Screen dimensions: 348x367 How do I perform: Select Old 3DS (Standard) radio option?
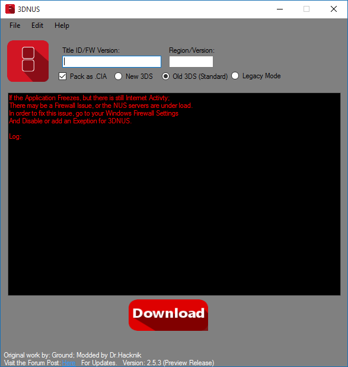click(165, 76)
